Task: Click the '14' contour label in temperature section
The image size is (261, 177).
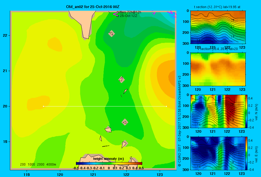Action: 198,41
